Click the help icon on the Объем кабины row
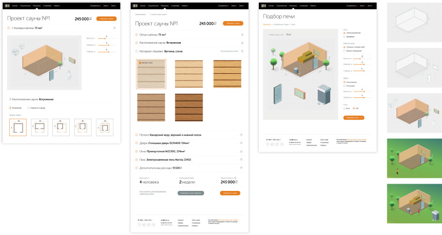The height and width of the screenshot is (235, 442). tap(241, 35)
